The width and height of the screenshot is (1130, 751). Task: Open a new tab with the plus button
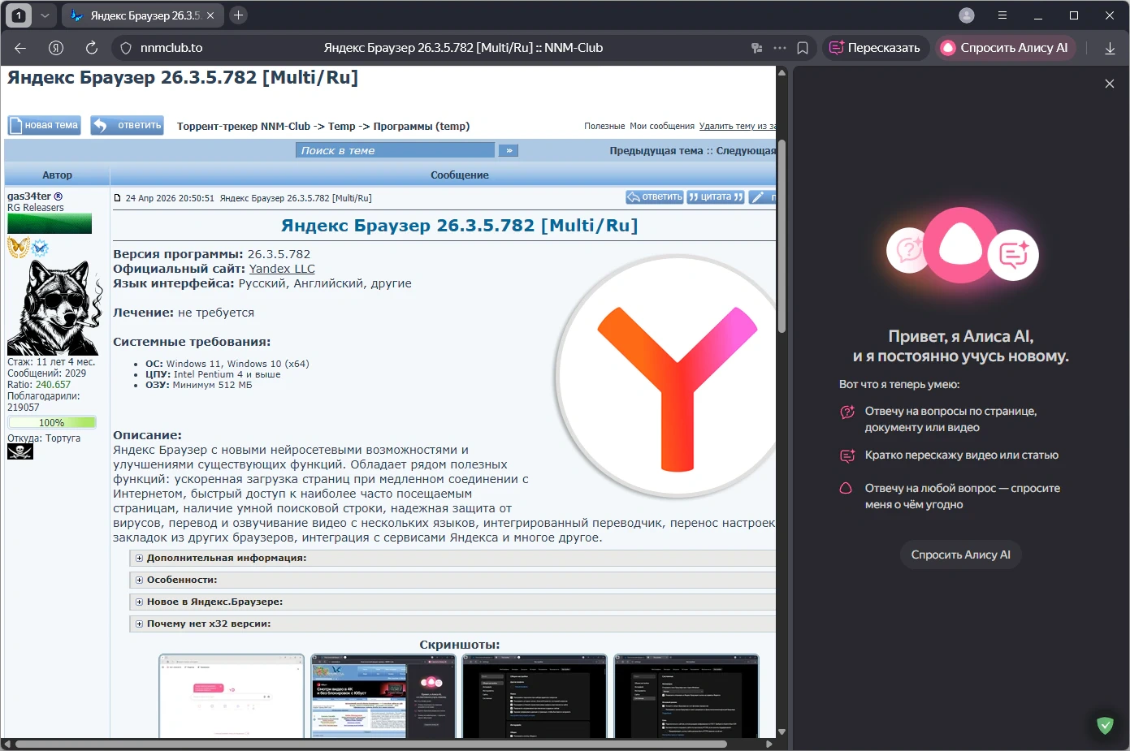[238, 15]
